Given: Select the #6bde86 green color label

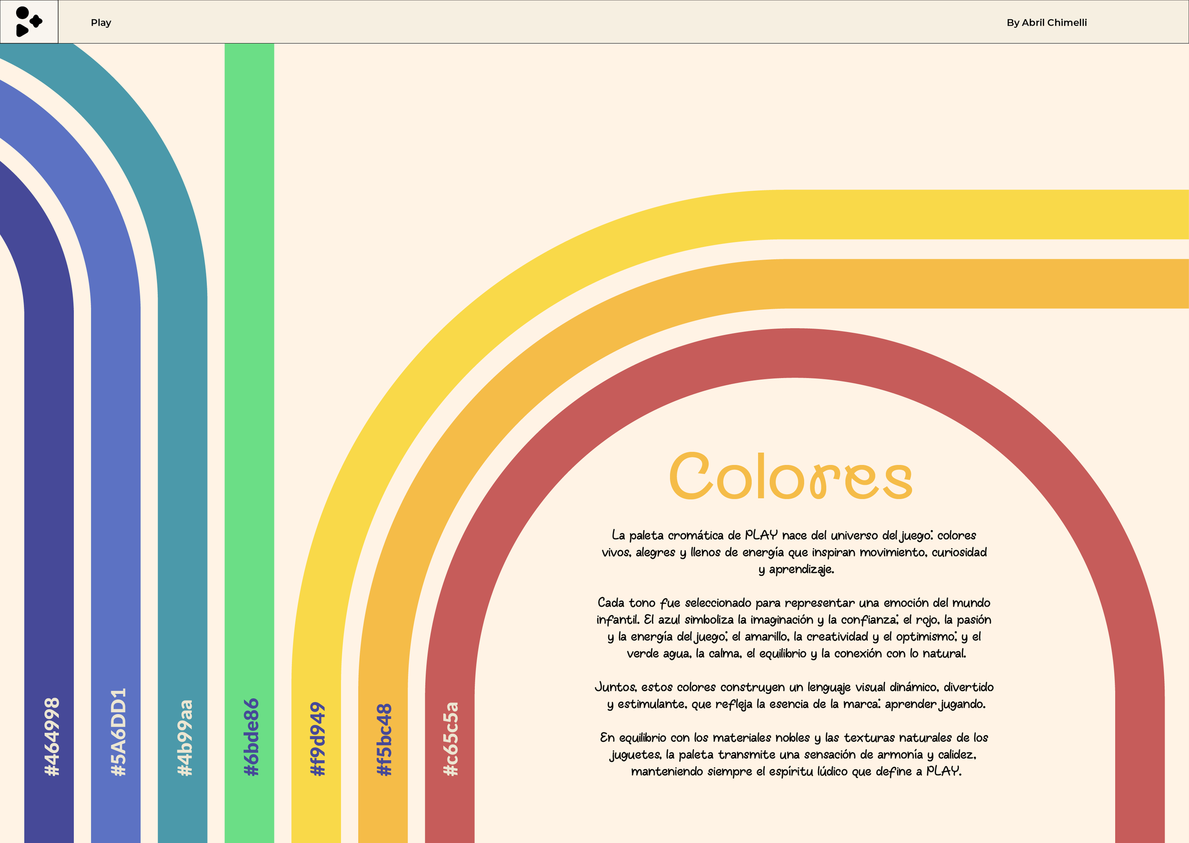Looking at the screenshot, I should pos(251,736).
